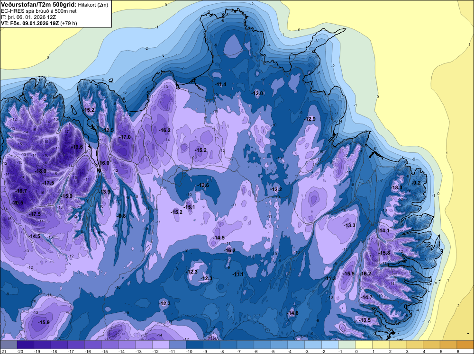Viewport: 474px width, 354px height.
Task: Click the orange legend swatch right of 6
Action: tap(465, 345)
